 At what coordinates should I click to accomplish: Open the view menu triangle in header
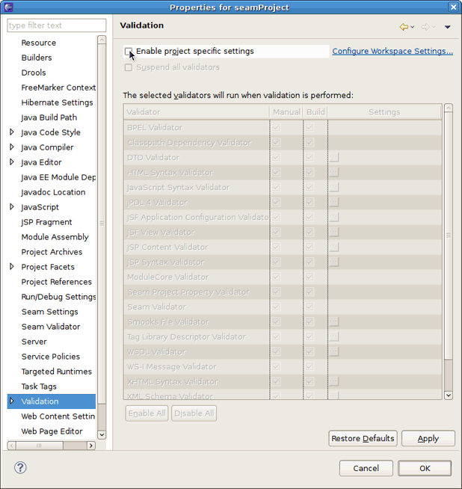(448, 27)
